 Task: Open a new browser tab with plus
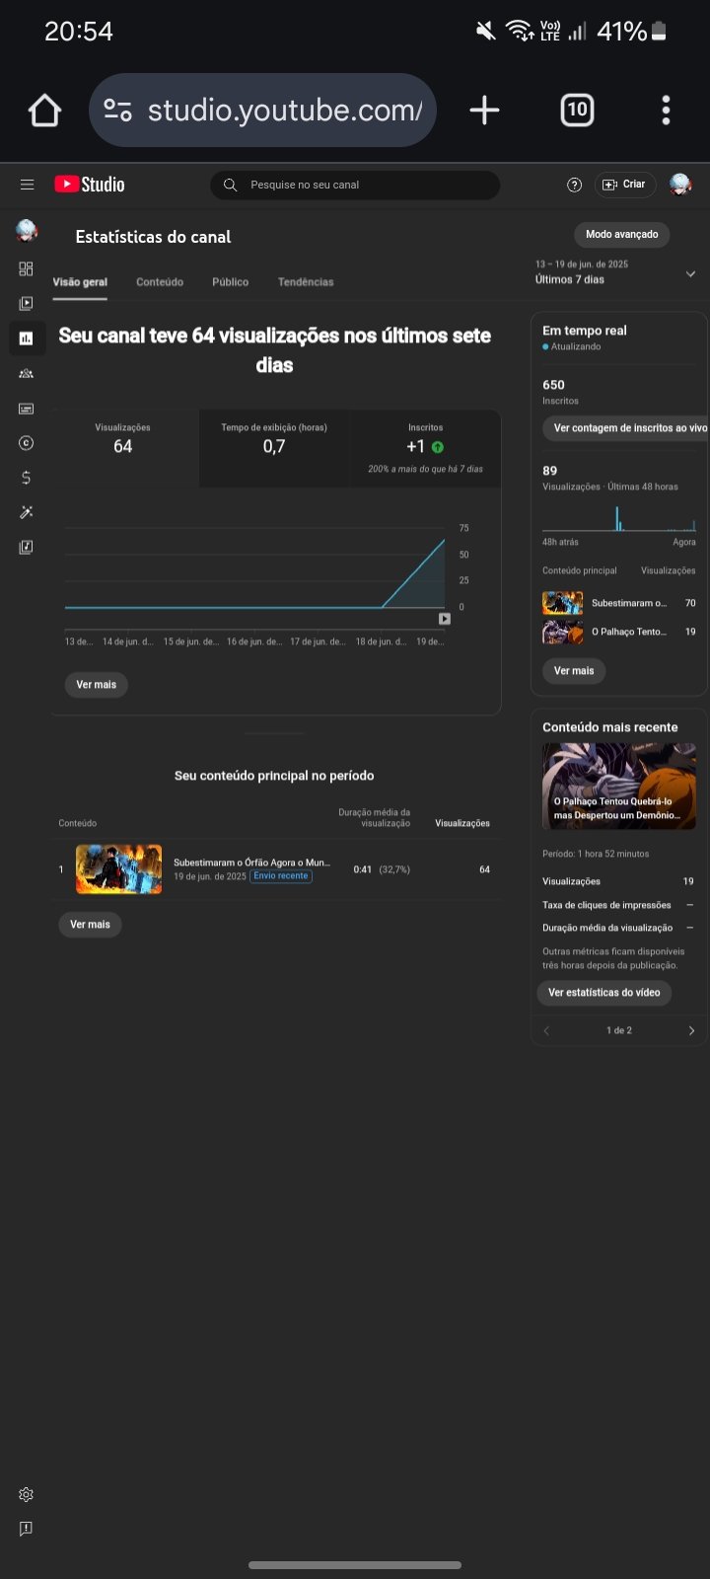pyautogui.click(x=484, y=111)
